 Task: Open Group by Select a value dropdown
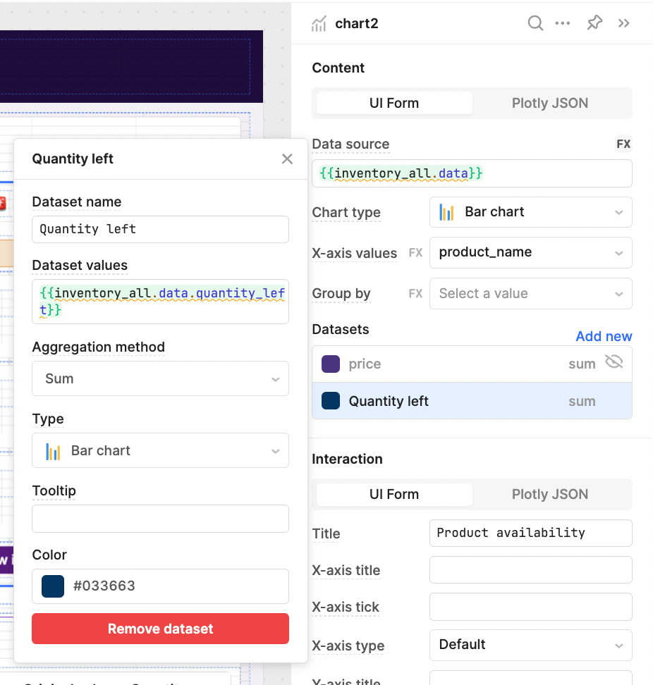[x=530, y=294]
